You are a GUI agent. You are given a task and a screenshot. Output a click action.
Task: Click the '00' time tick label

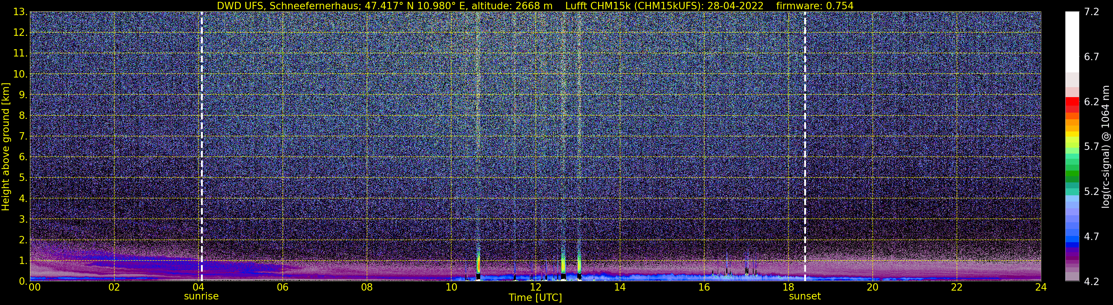click(34, 287)
